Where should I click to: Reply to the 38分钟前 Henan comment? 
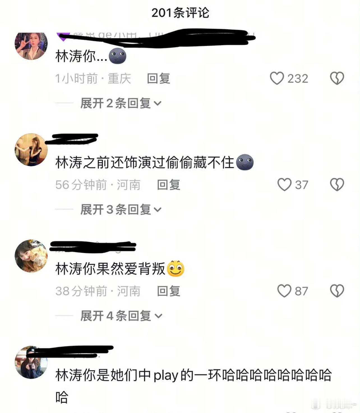coord(169,291)
